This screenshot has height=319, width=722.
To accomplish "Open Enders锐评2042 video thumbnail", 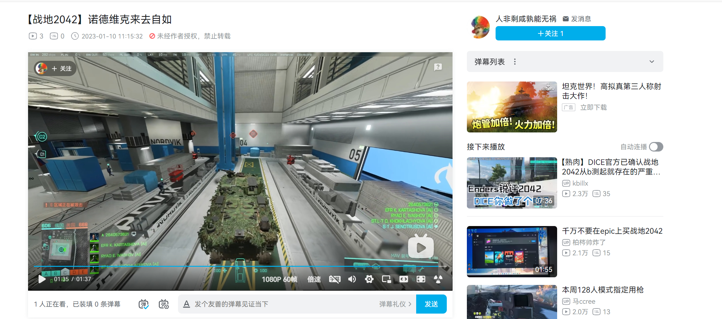I will [x=512, y=183].
